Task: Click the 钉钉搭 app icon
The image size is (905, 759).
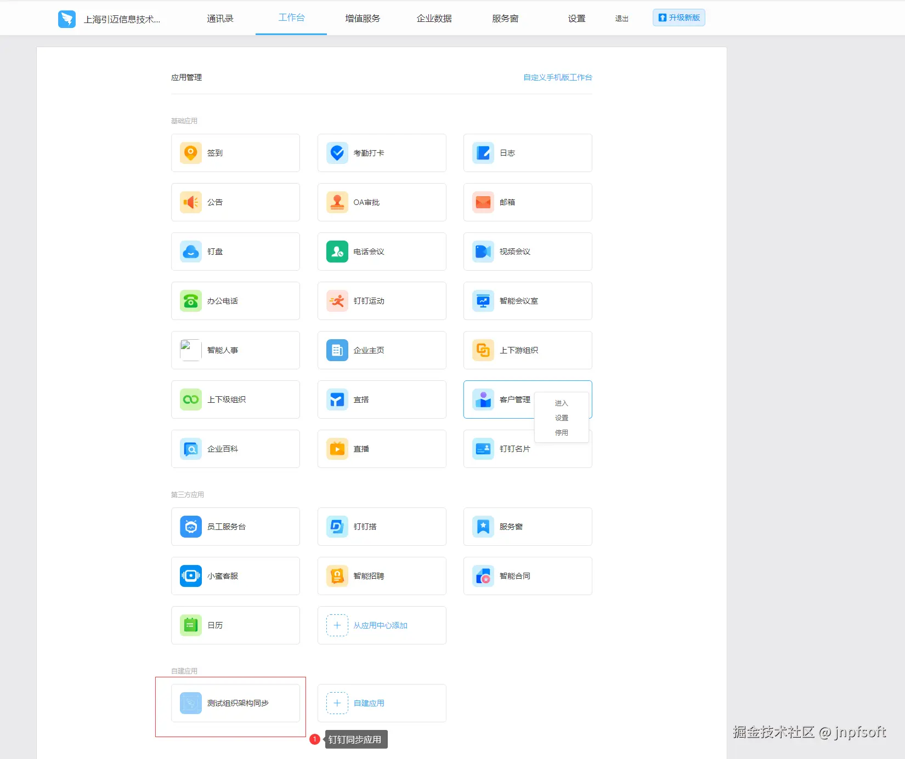Action: click(337, 527)
